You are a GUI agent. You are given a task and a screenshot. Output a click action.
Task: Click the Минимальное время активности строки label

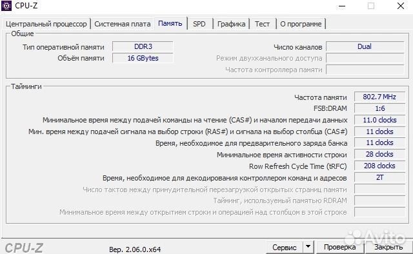coord(282,155)
